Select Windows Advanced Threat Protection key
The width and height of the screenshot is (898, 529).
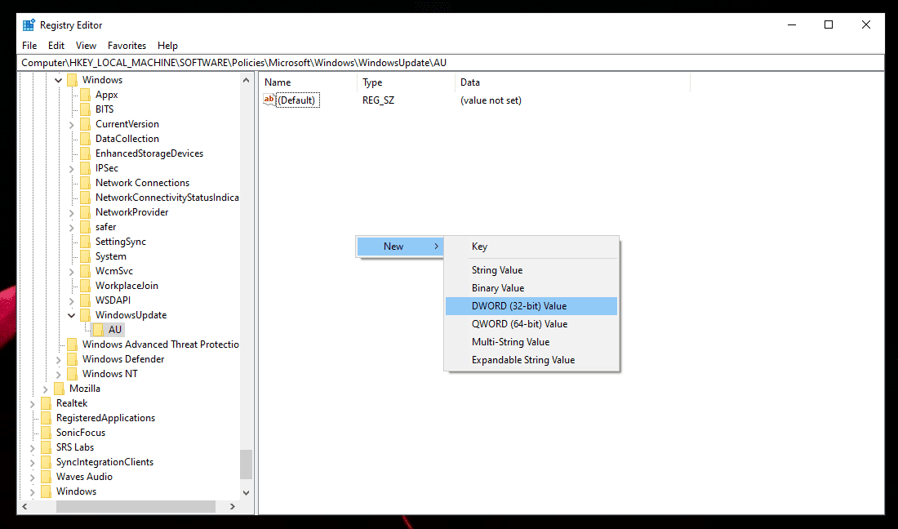point(160,345)
